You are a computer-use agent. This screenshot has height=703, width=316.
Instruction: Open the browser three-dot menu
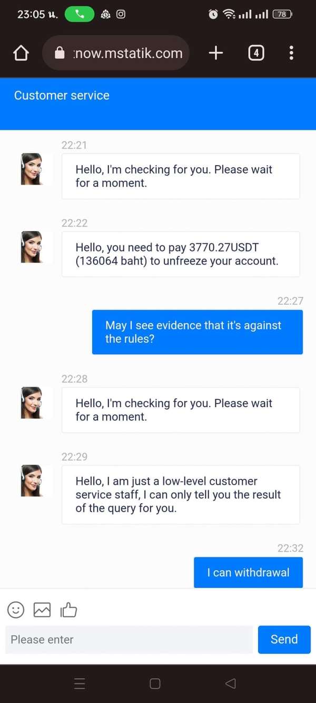tap(291, 53)
